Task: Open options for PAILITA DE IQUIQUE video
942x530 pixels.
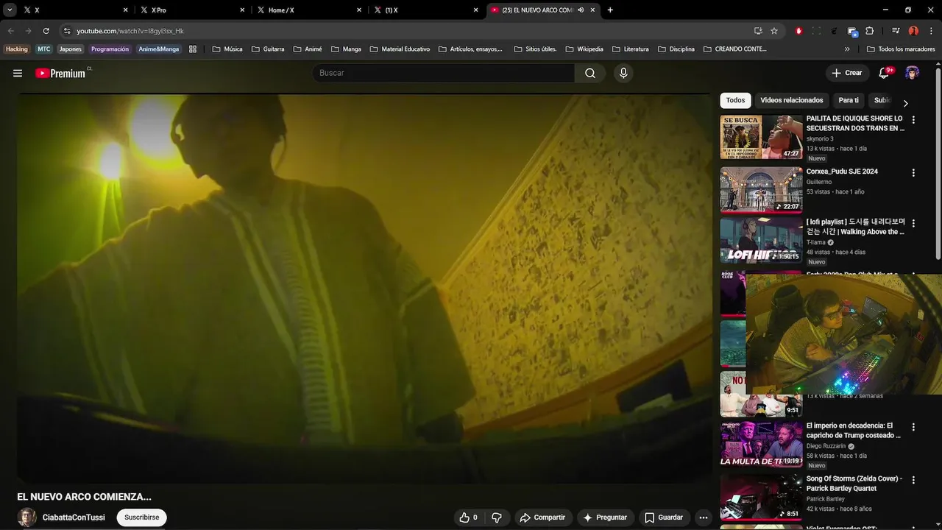Action: pyautogui.click(x=913, y=120)
